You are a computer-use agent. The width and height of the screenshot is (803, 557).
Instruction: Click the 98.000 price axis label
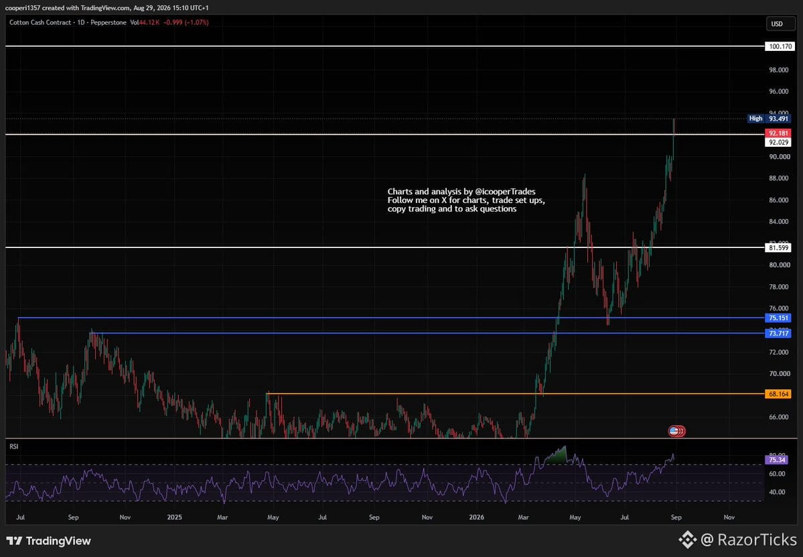(779, 70)
